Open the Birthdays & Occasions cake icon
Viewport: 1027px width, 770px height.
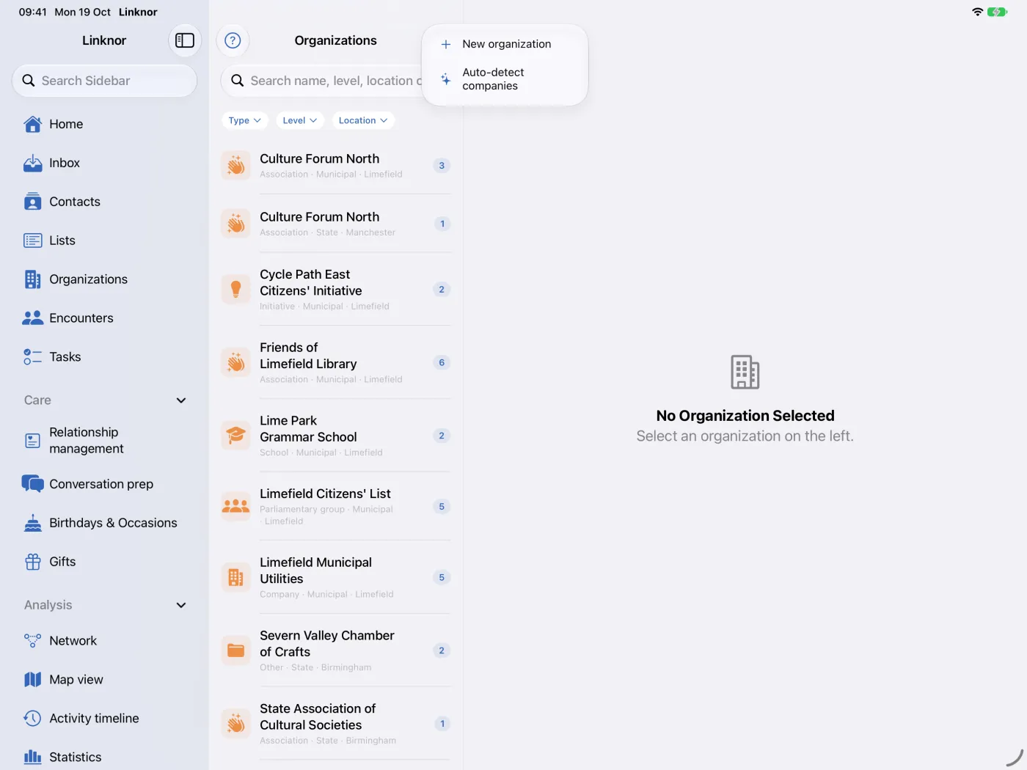tap(33, 523)
